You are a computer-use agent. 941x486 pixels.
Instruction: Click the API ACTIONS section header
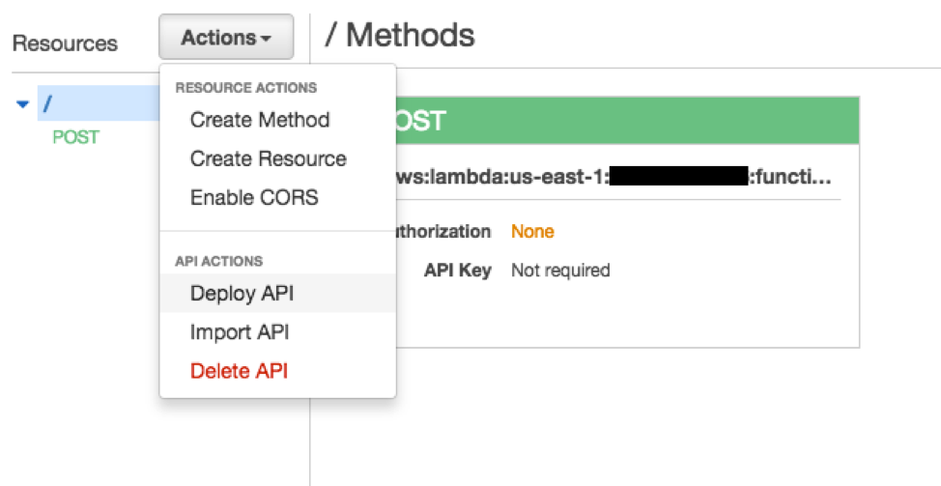click(x=218, y=261)
